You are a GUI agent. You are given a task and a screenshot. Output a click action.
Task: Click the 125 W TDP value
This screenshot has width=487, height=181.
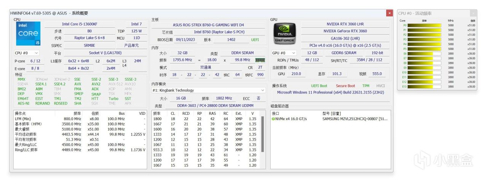click(x=136, y=31)
